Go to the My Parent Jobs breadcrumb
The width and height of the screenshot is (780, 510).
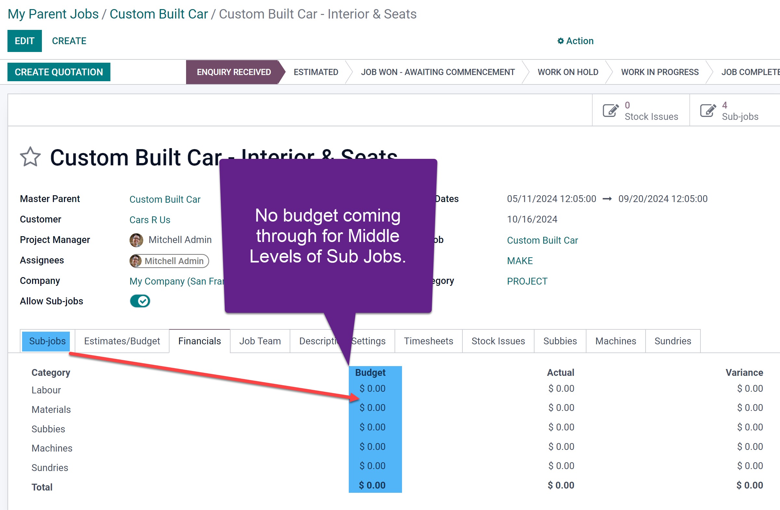pyautogui.click(x=53, y=14)
